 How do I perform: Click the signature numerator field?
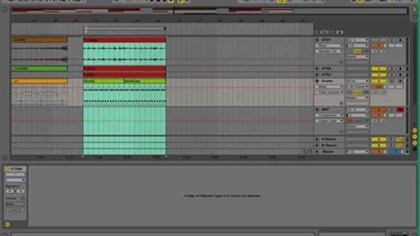10,191
